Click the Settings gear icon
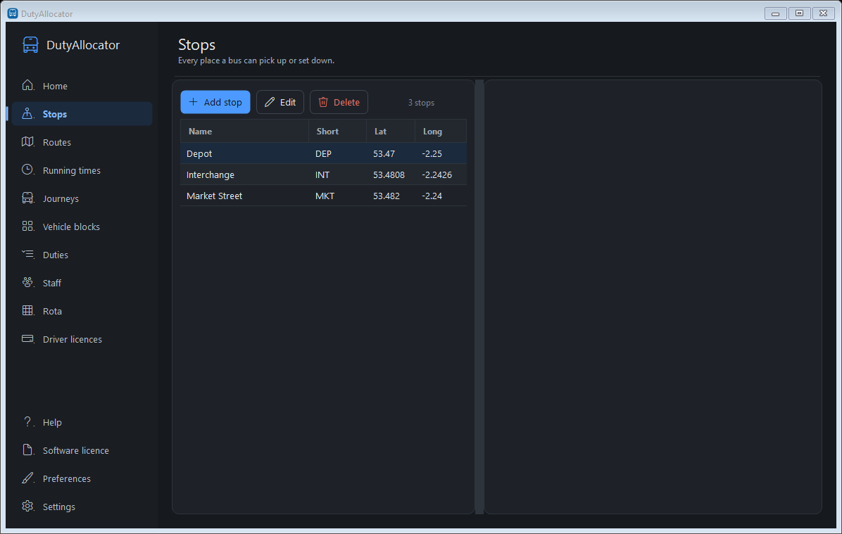 click(x=27, y=506)
